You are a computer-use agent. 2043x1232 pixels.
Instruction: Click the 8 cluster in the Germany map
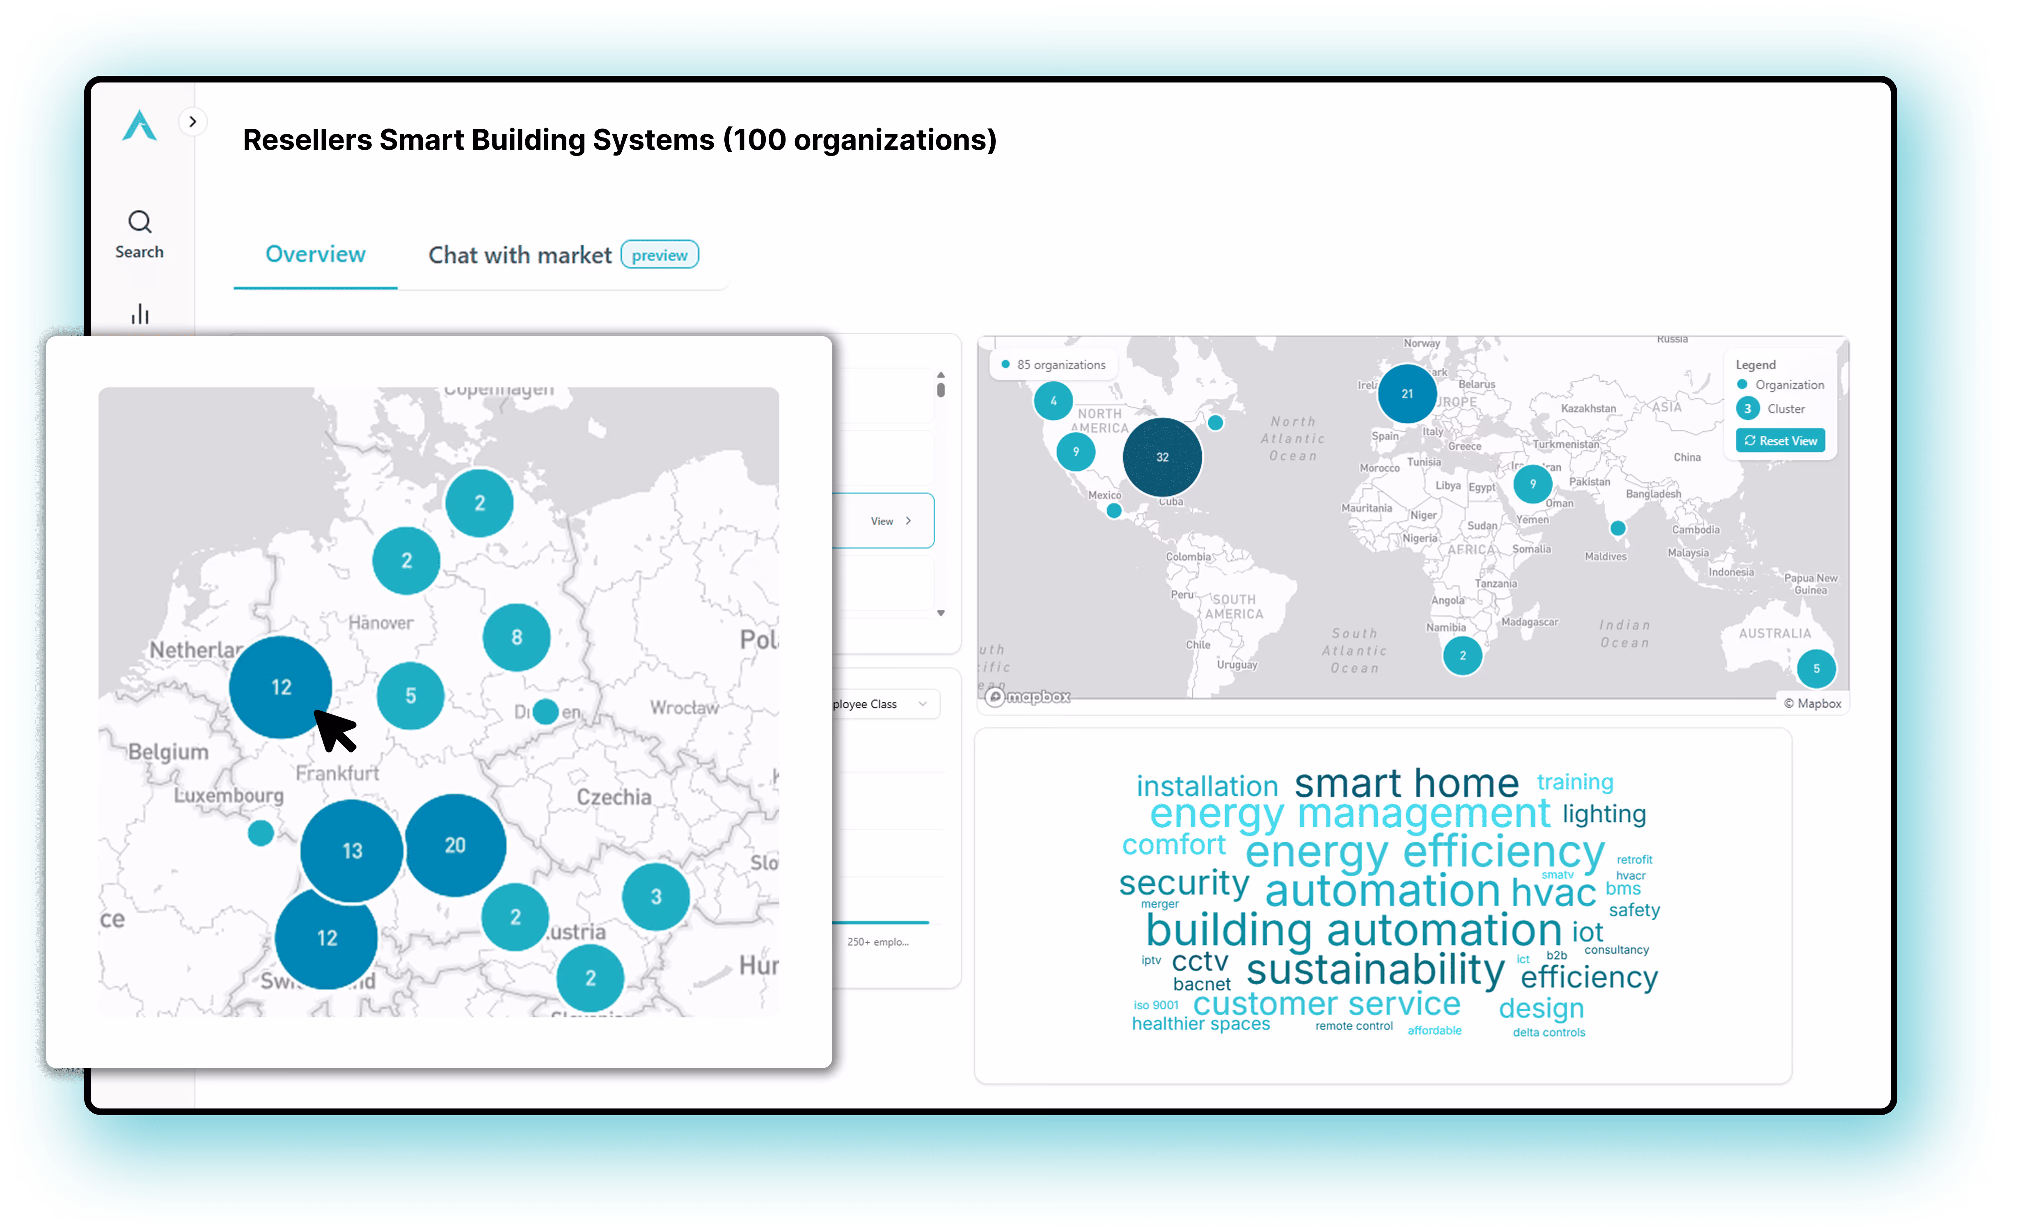tap(517, 637)
